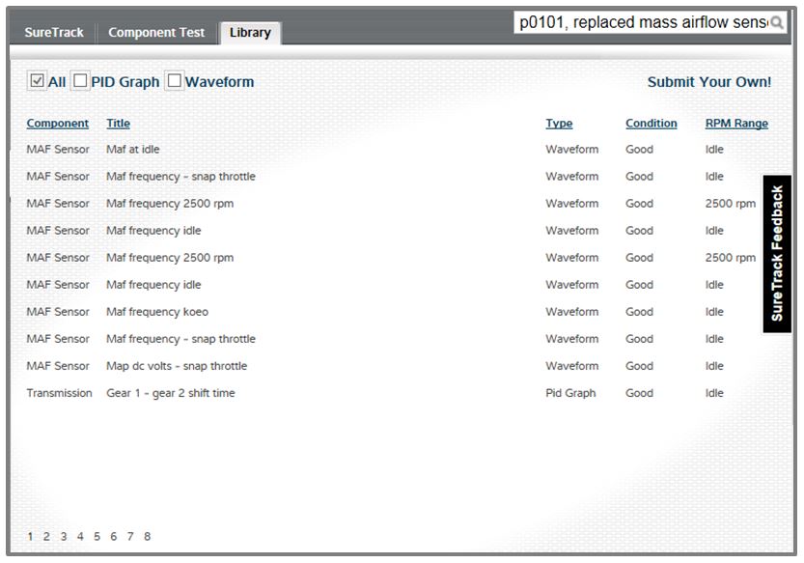
Task: Jump to results page 8
Action: coord(147,537)
